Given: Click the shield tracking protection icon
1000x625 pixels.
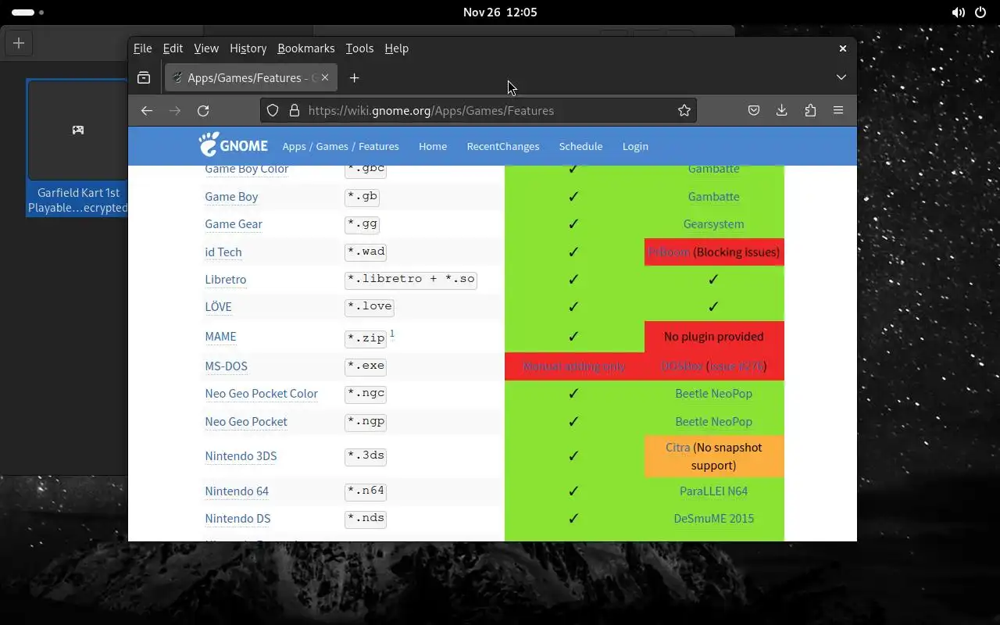Looking at the screenshot, I should click(273, 111).
